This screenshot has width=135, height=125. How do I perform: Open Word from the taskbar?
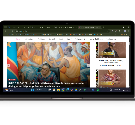click(x=93, y=90)
